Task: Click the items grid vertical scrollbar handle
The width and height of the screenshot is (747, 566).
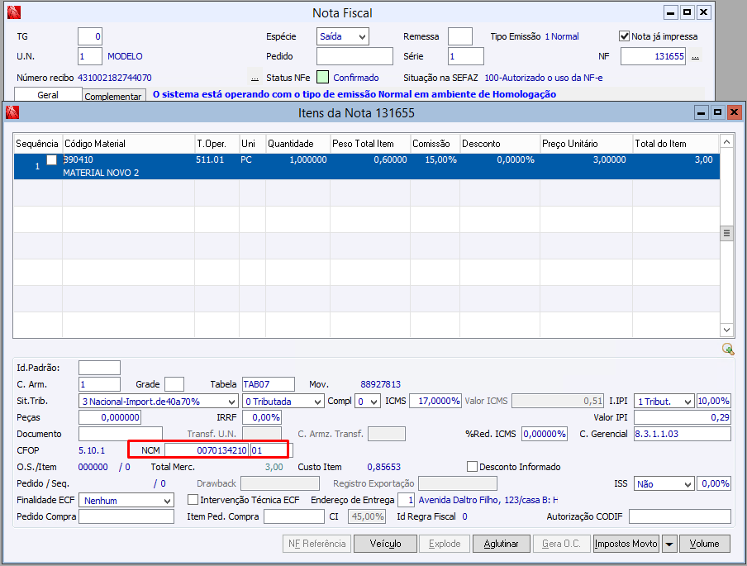Action: pyautogui.click(x=727, y=234)
